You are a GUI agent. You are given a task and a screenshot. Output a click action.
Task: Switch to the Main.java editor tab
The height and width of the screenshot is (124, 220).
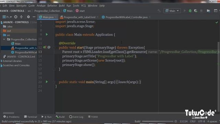tap(48, 17)
